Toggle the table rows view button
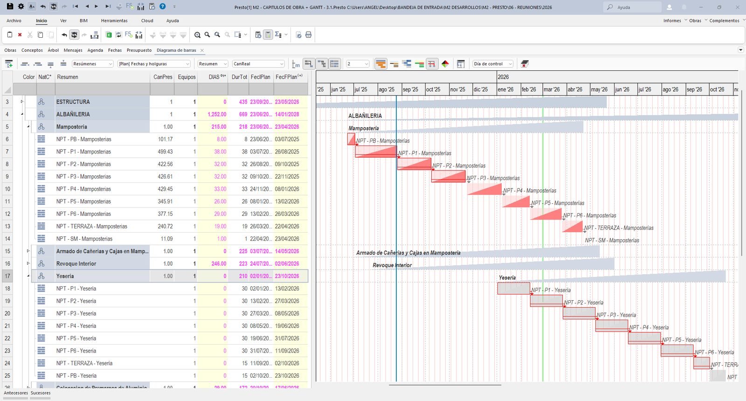The image size is (746, 401). tap(334, 64)
